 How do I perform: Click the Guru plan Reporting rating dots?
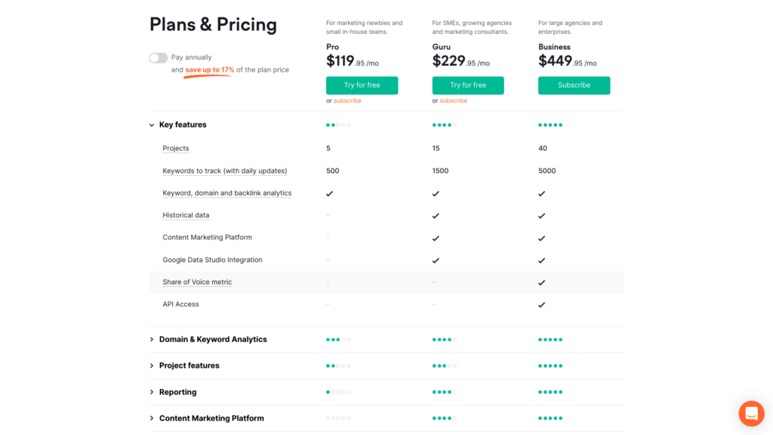(x=444, y=392)
